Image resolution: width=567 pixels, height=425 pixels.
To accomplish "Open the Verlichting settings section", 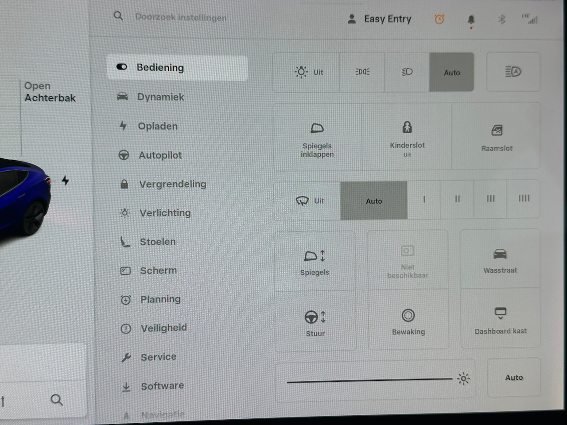I will click(165, 213).
